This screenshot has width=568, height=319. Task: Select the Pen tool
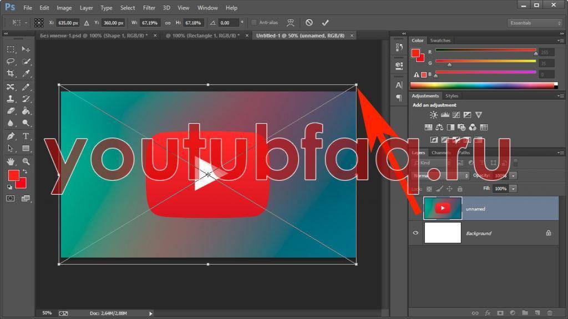[x=11, y=136]
